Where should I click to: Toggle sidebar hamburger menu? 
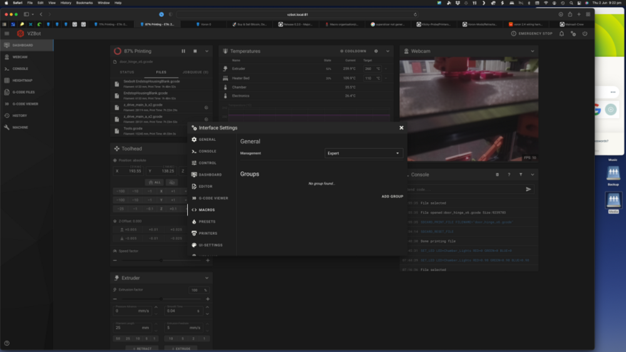[7, 34]
